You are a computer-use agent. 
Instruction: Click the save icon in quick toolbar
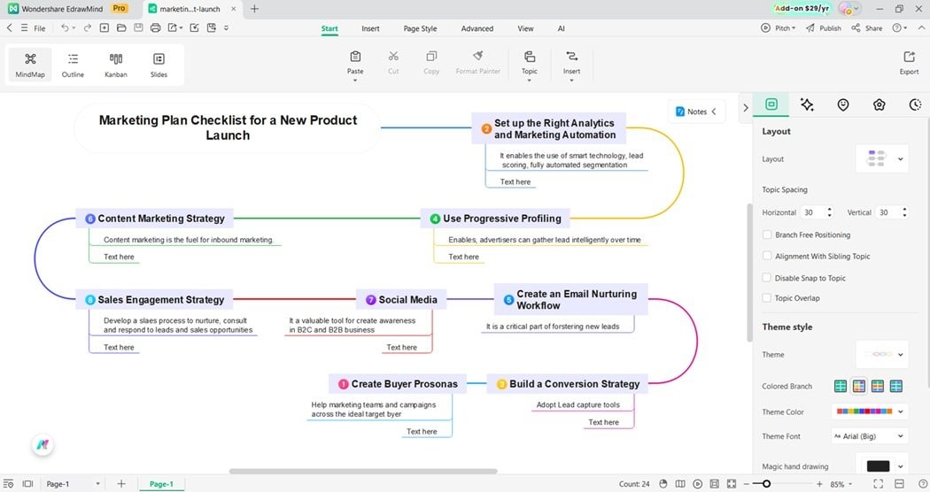coord(138,27)
